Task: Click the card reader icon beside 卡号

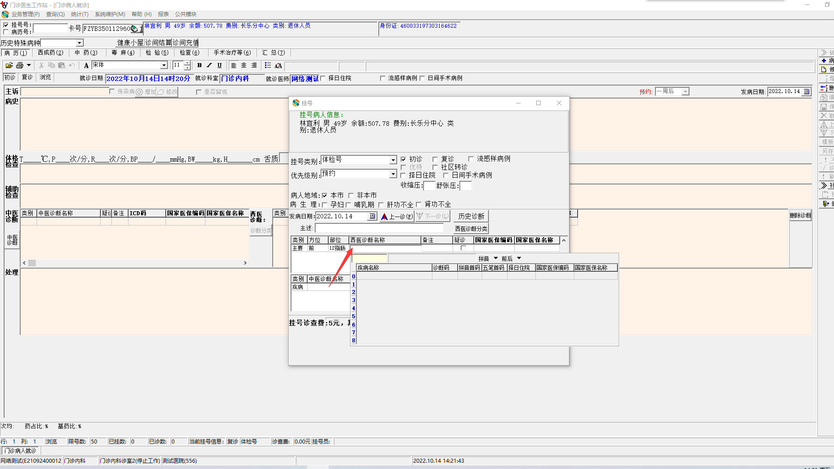Action: (134, 29)
